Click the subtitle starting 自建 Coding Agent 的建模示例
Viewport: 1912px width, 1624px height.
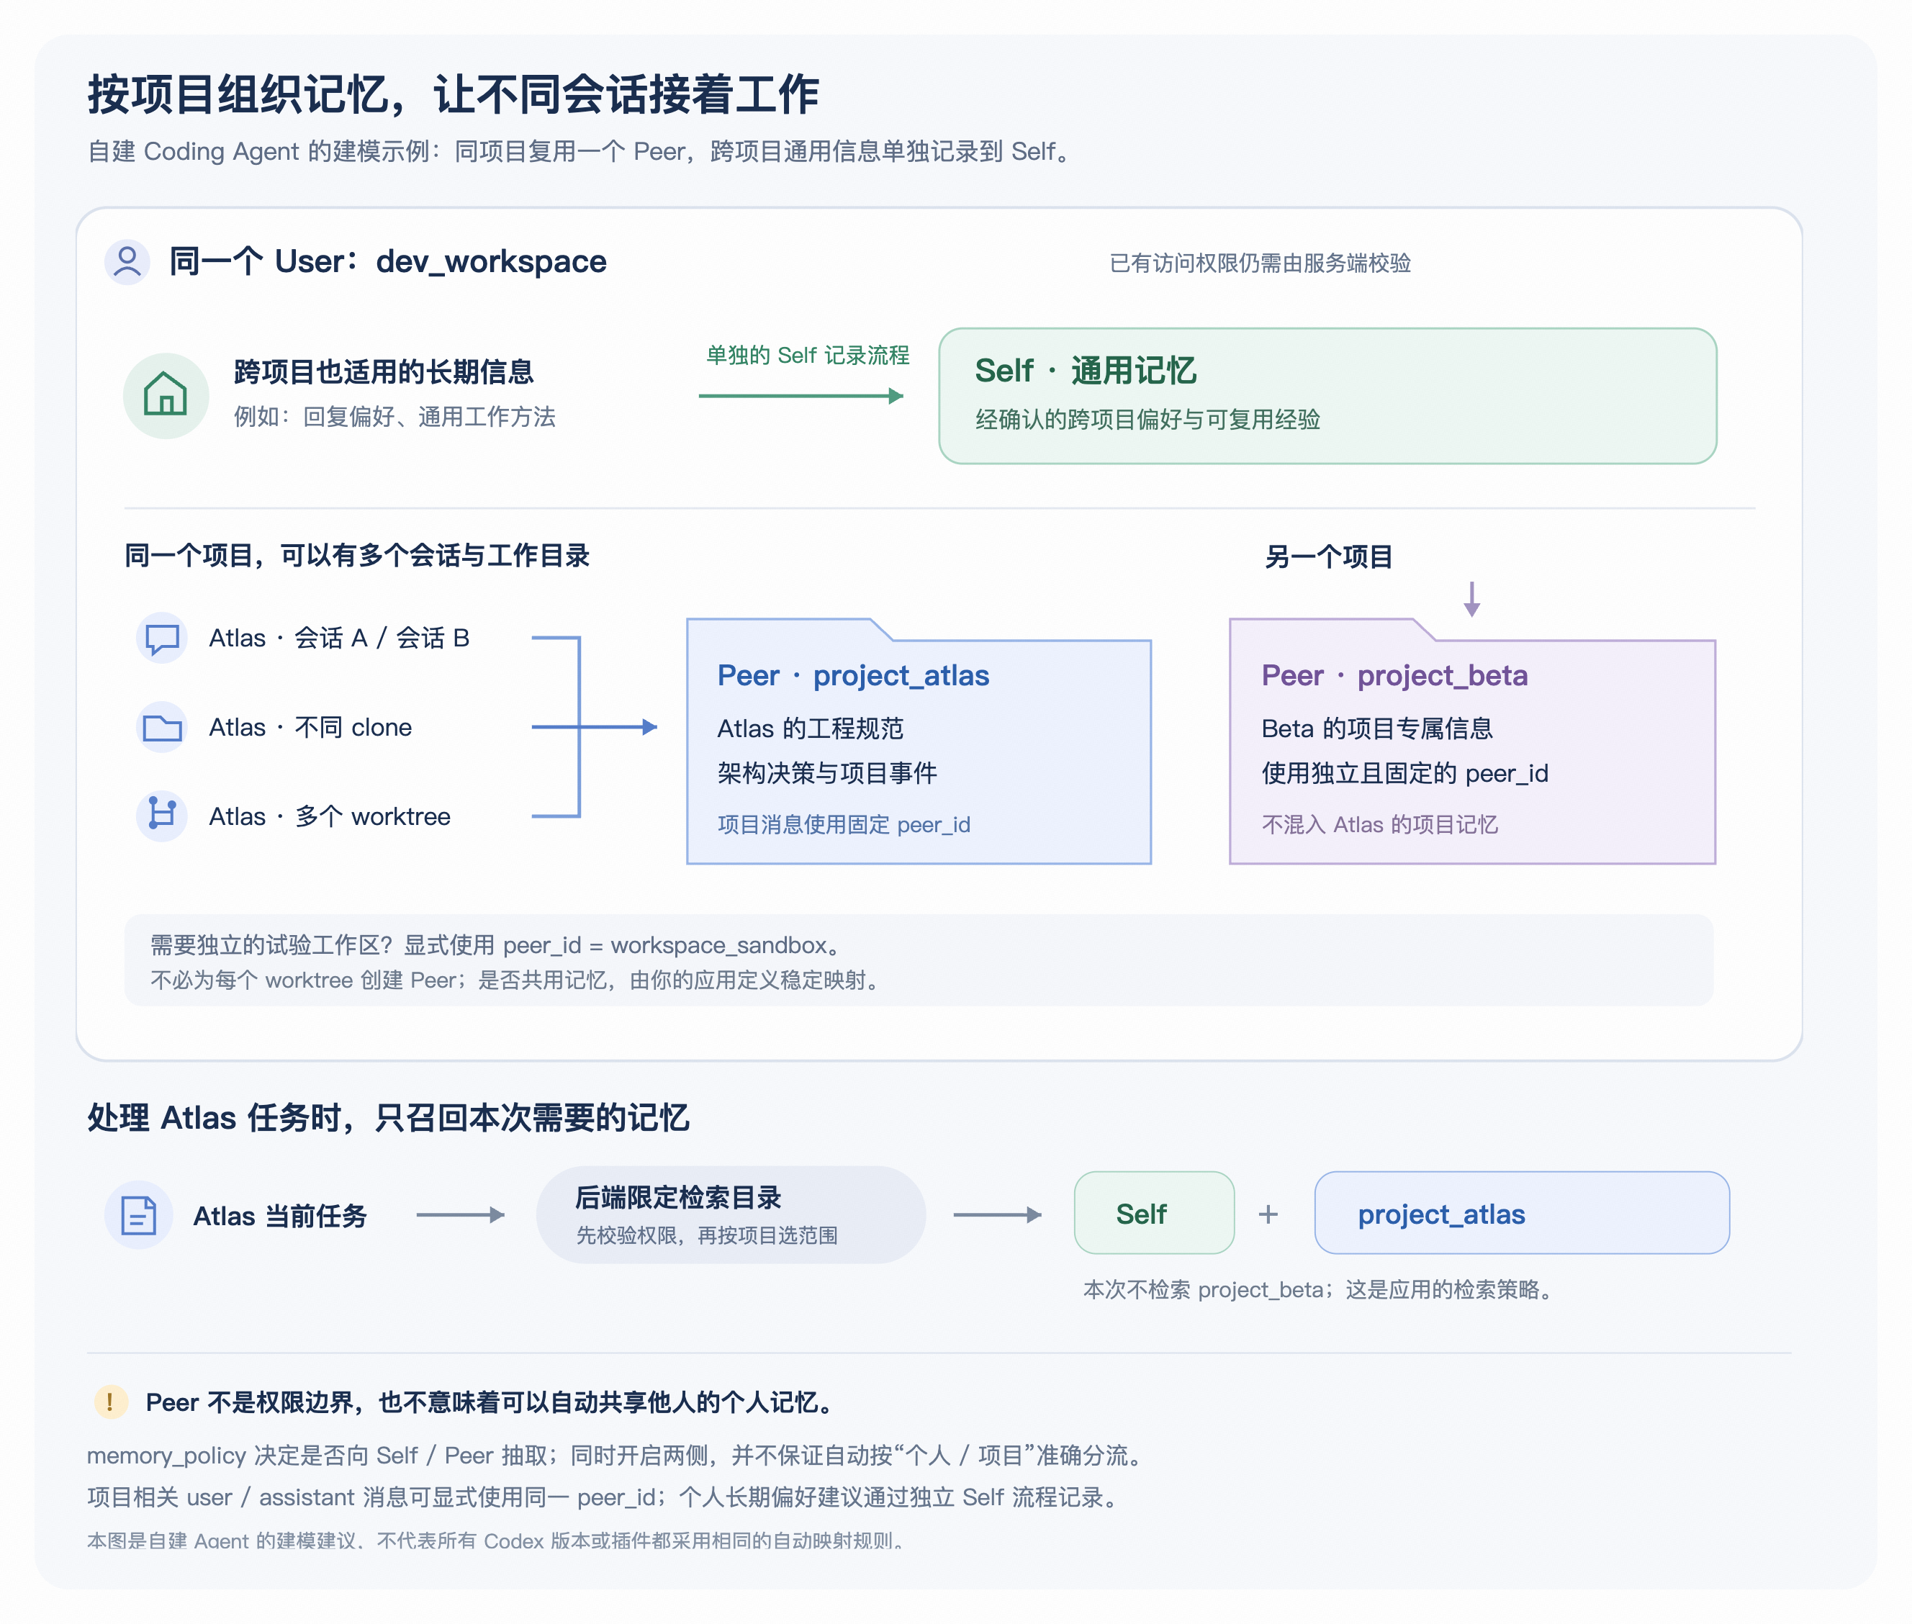click(x=581, y=151)
